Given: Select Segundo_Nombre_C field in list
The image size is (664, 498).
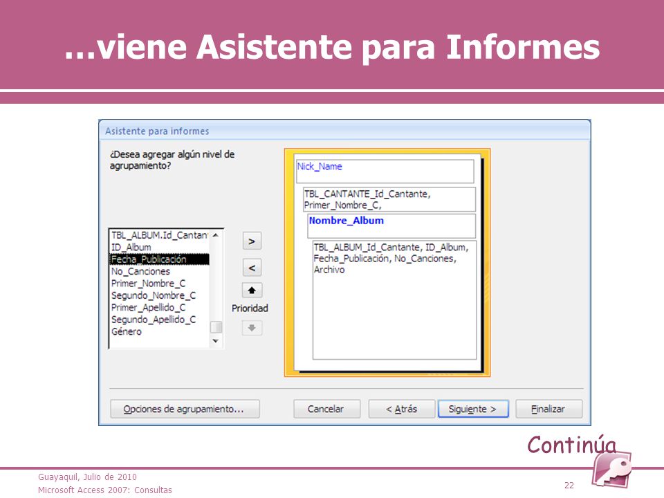Looking at the screenshot, I should [x=159, y=295].
